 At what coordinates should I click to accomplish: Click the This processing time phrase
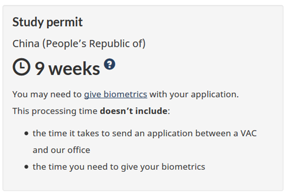pos(55,111)
